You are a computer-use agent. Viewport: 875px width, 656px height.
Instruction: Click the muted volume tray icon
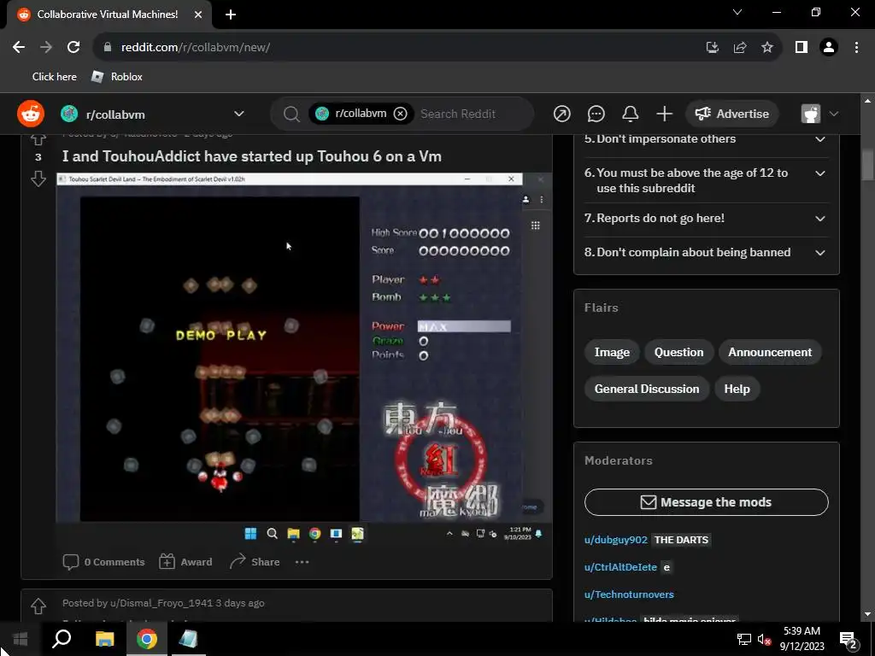click(x=764, y=639)
